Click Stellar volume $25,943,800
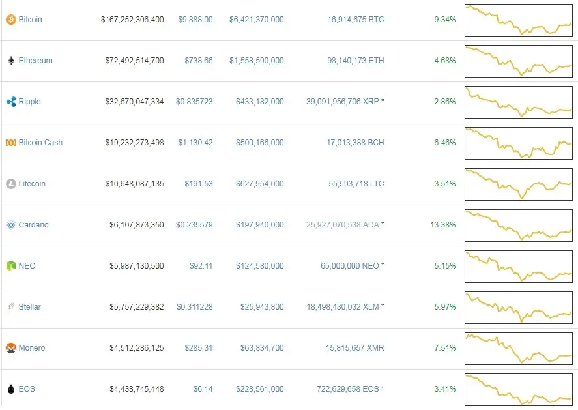The width and height of the screenshot is (578, 410). [262, 307]
